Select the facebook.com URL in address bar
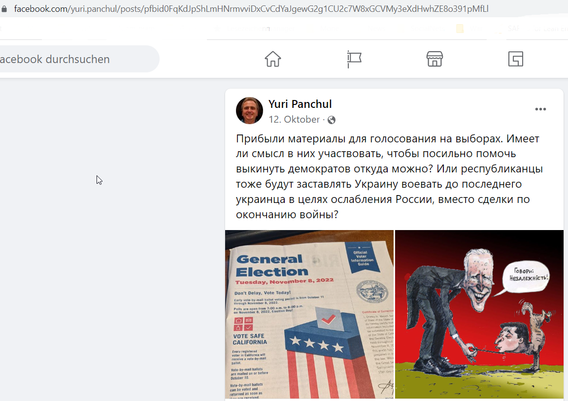568x401 pixels. click(x=251, y=9)
